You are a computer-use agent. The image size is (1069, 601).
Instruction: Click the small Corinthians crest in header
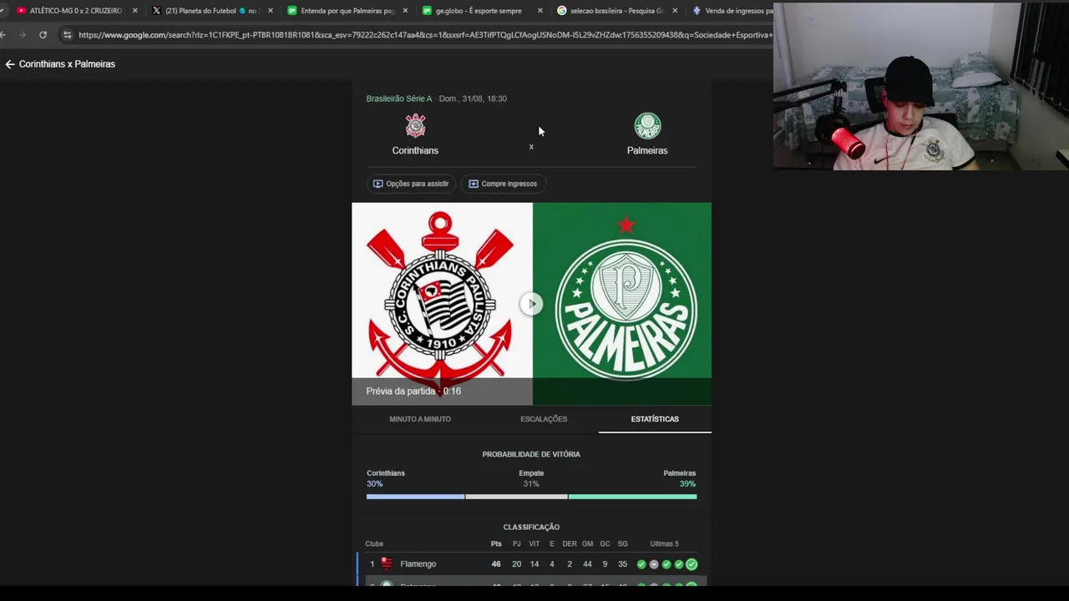tap(415, 126)
